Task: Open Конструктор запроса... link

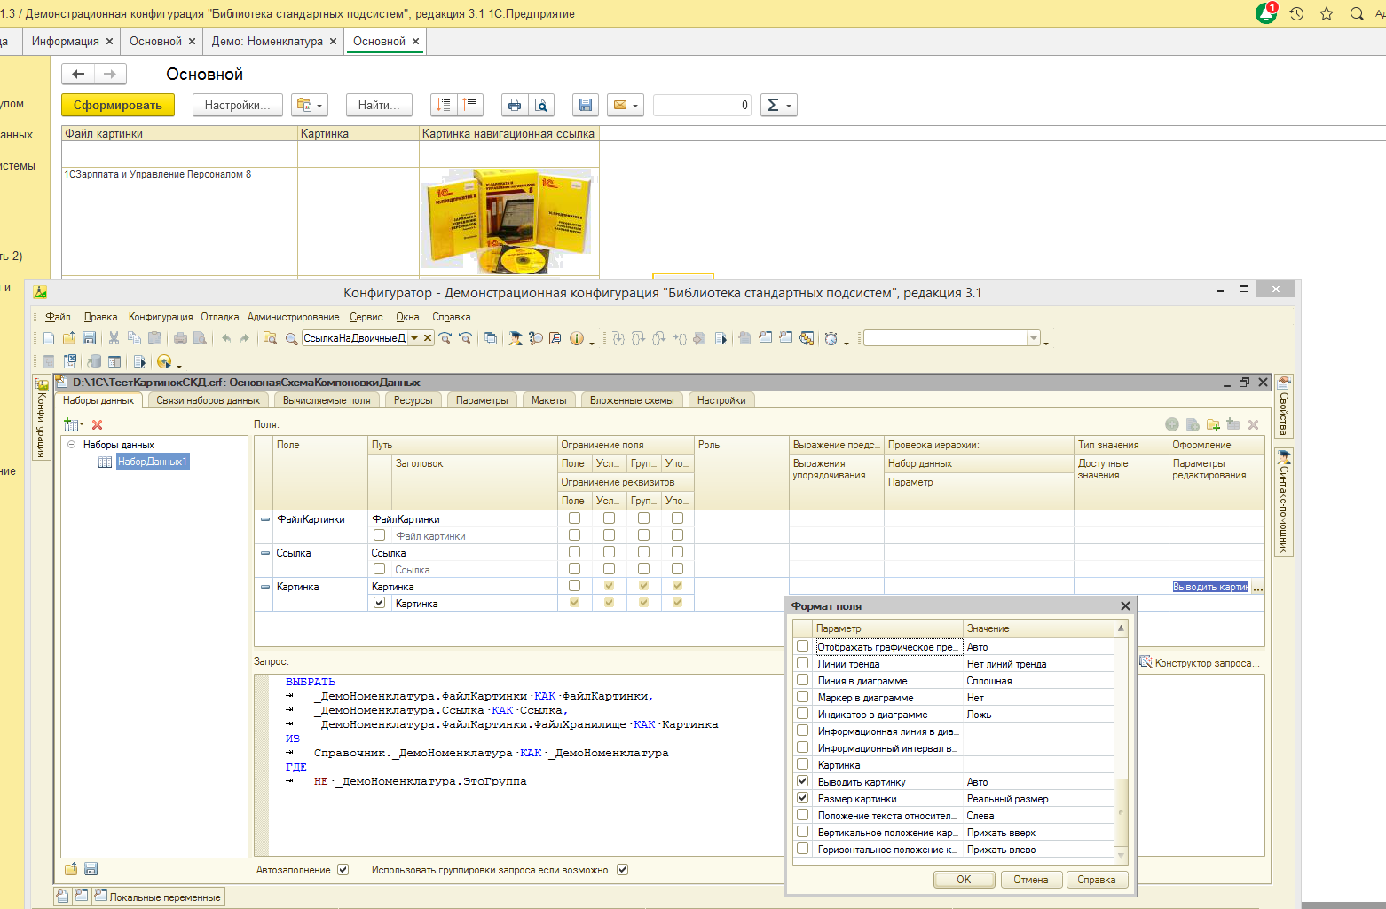Action: pos(1199,663)
